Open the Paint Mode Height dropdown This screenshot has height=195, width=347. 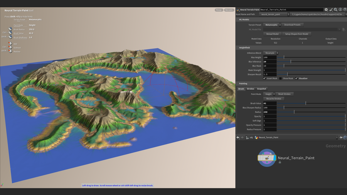coord(269,94)
